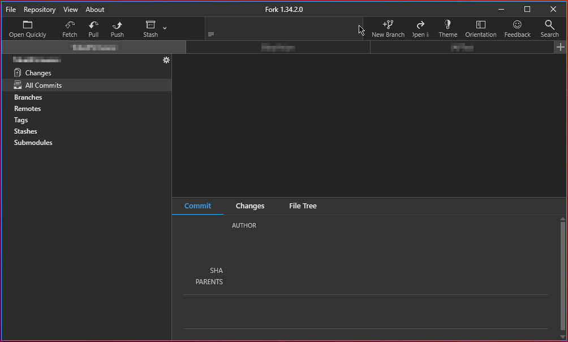Click the details panel vertical scrollbar thumb
Viewport: 568px width, 342px height.
(x=562, y=276)
